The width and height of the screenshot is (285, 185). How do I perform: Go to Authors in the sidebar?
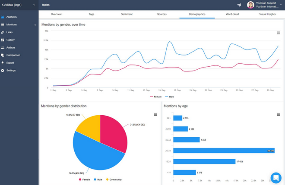point(11,48)
